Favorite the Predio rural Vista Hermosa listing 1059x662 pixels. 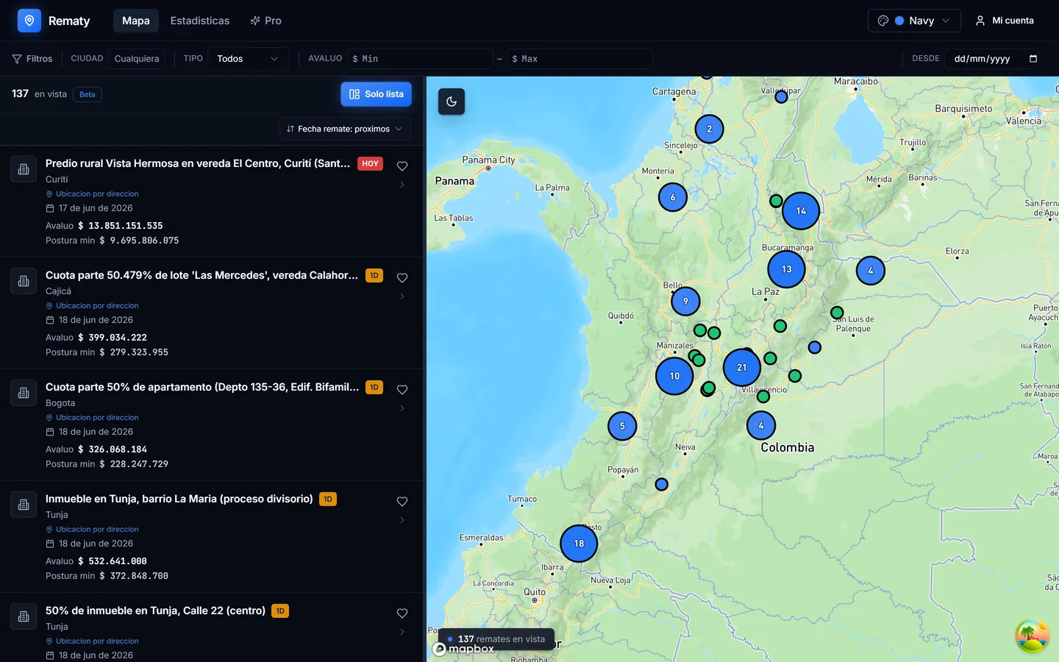pos(402,166)
